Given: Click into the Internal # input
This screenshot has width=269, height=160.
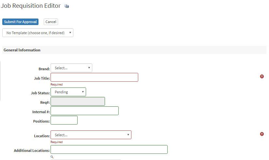Looking at the screenshot, I should pyautogui.click(x=84, y=111).
